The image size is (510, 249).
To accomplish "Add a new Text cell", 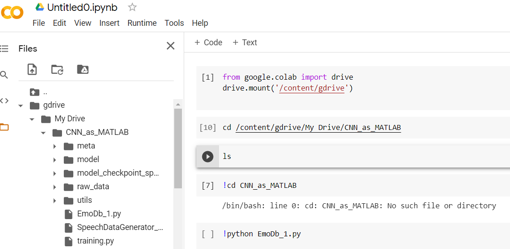I will click(x=244, y=43).
